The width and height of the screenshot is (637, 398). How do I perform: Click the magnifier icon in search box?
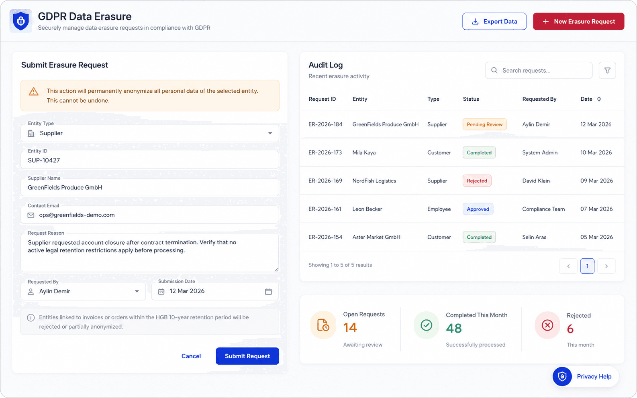click(494, 70)
